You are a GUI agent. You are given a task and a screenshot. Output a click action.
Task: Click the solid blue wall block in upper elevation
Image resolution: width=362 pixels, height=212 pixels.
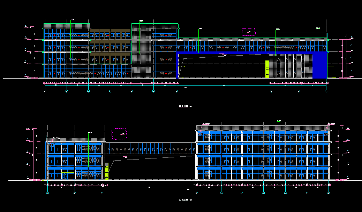[320, 66]
